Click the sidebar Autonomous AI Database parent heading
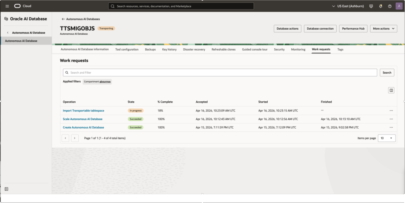The image size is (405, 203). click(x=28, y=32)
